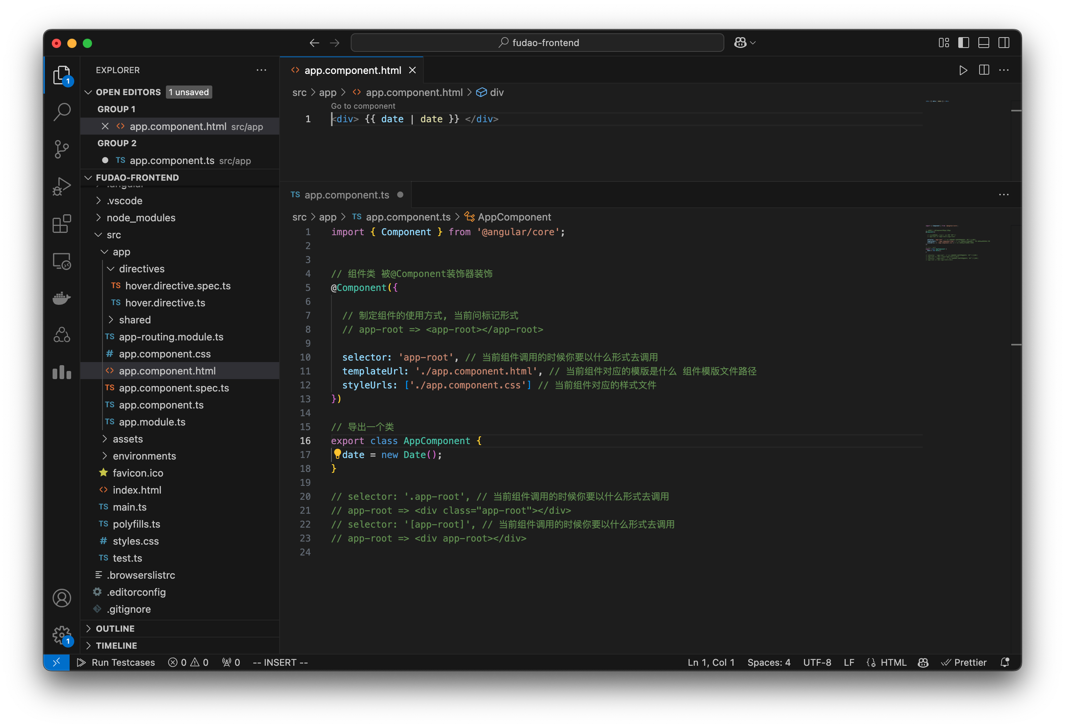The height and width of the screenshot is (728, 1065).
Task: Open notifications via the bell icon
Action: tap(1005, 663)
